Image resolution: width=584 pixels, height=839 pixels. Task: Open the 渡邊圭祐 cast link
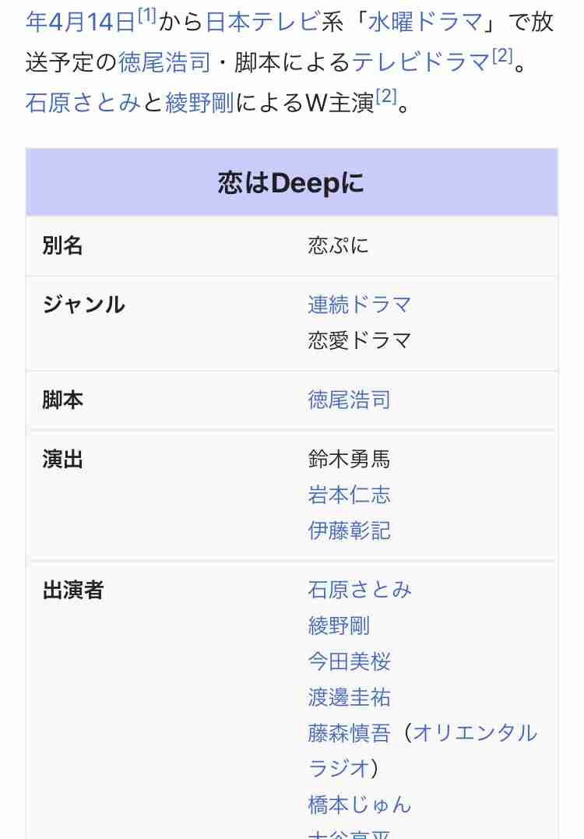click(x=349, y=697)
